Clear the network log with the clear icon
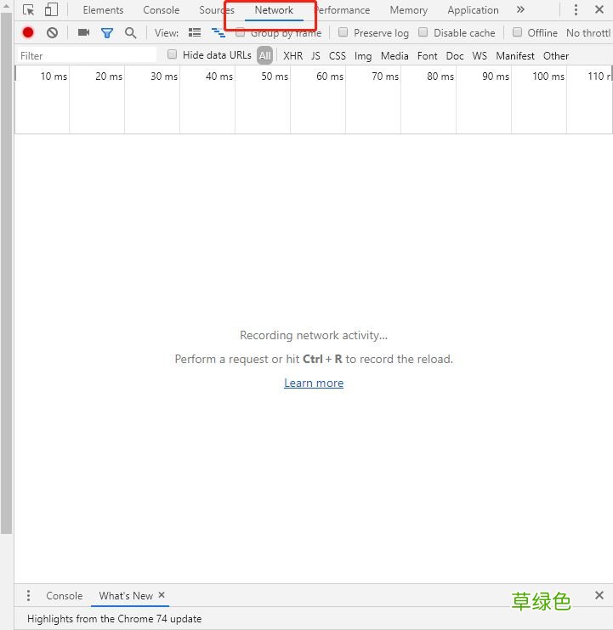This screenshot has width=613, height=630. (x=52, y=32)
